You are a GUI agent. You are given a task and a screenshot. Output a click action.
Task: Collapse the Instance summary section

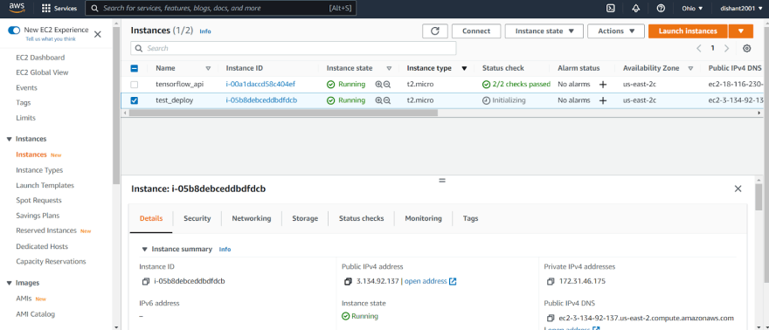tap(145, 249)
